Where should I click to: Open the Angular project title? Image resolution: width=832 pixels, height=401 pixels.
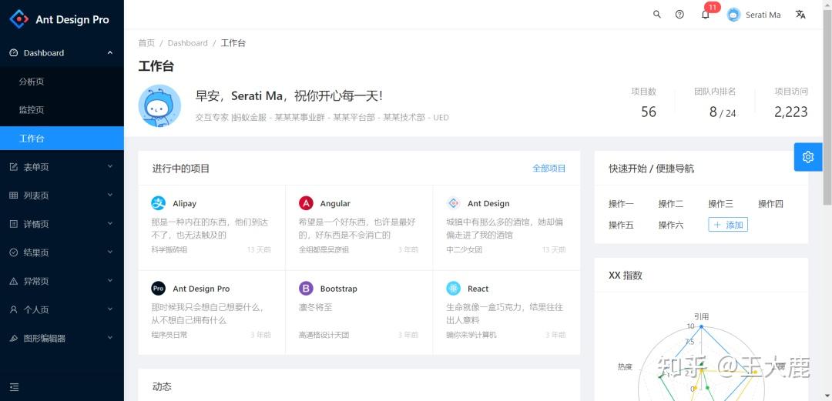[335, 204]
